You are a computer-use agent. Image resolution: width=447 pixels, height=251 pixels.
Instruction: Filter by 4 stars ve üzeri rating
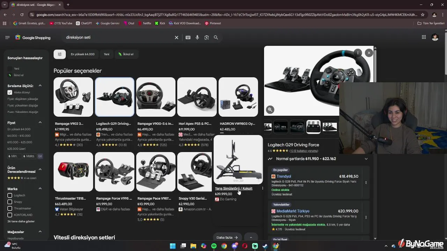click(x=22, y=178)
